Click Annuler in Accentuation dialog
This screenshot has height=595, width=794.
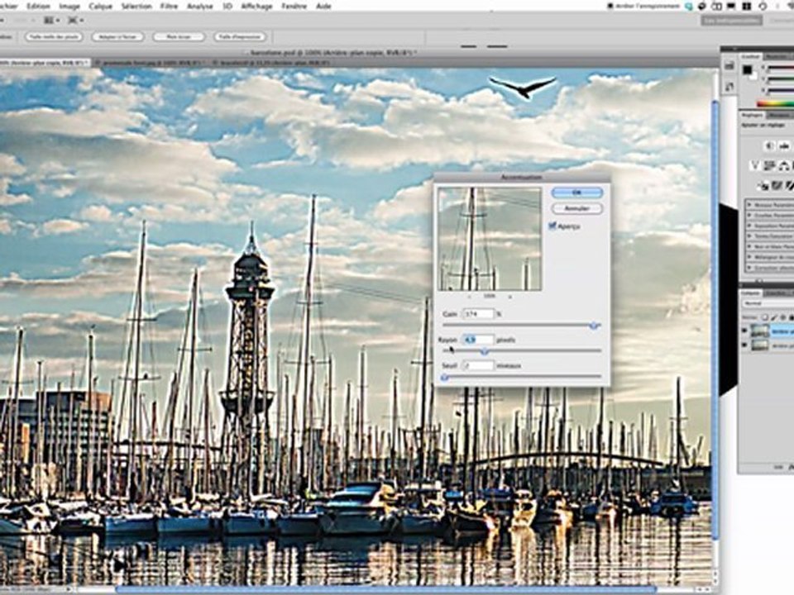576,208
